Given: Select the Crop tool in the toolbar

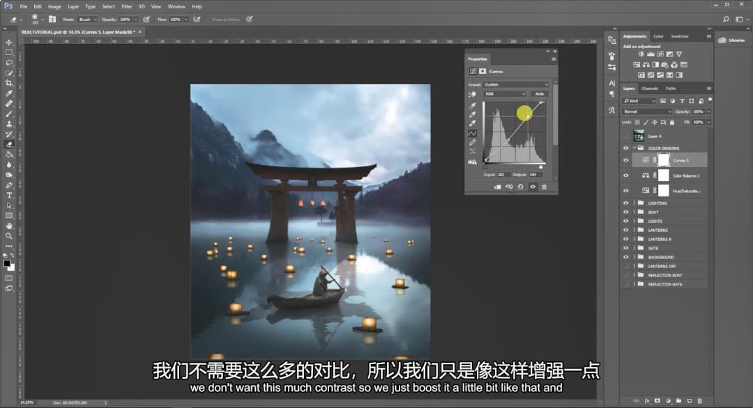Looking at the screenshot, I should (x=9, y=83).
